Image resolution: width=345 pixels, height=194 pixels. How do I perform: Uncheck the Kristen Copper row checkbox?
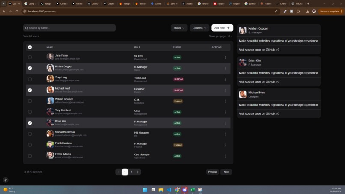[30, 68]
